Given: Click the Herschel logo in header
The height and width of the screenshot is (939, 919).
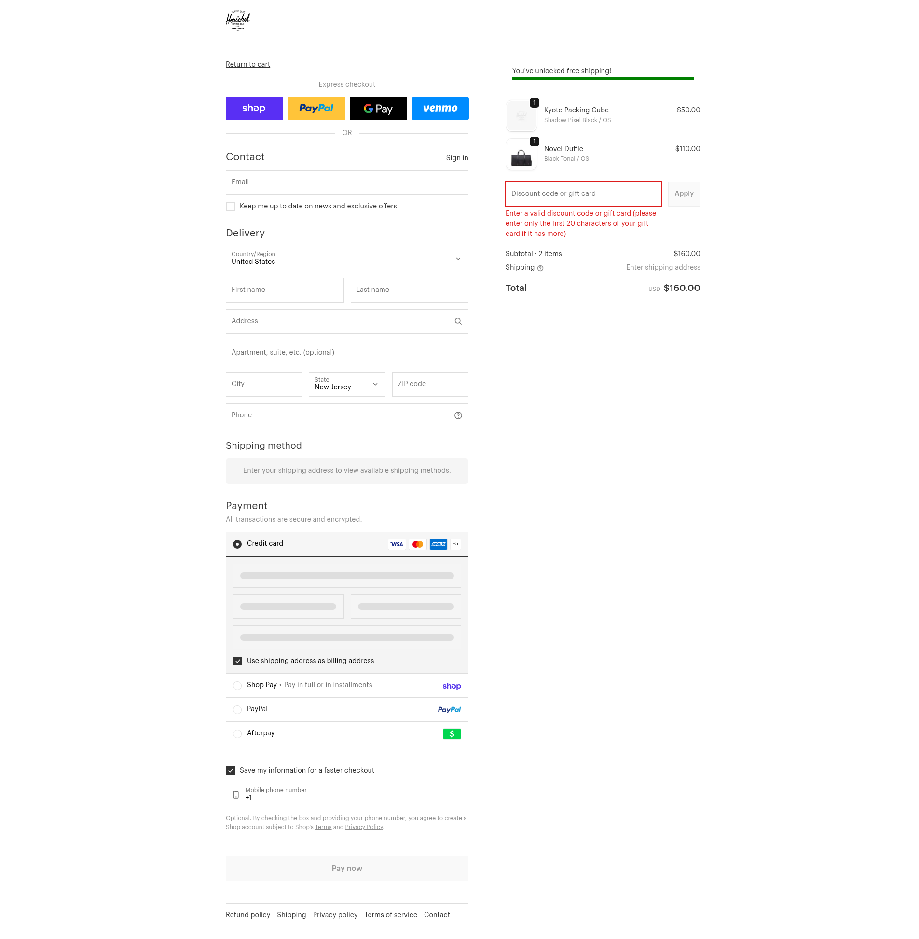Looking at the screenshot, I should (x=238, y=20).
